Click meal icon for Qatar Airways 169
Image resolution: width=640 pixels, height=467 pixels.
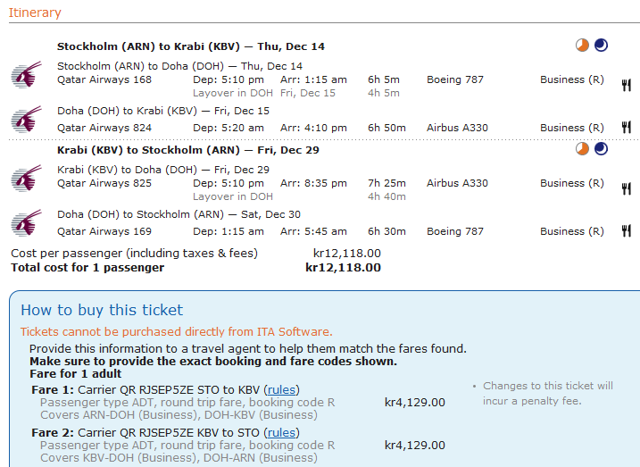tap(627, 231)
